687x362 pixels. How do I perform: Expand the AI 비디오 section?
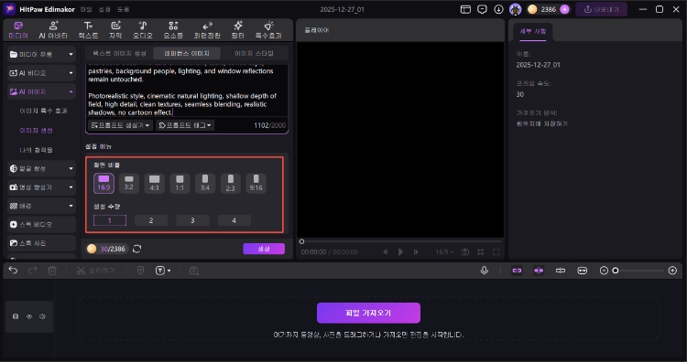pyautogui.click(x=41, y=73)
